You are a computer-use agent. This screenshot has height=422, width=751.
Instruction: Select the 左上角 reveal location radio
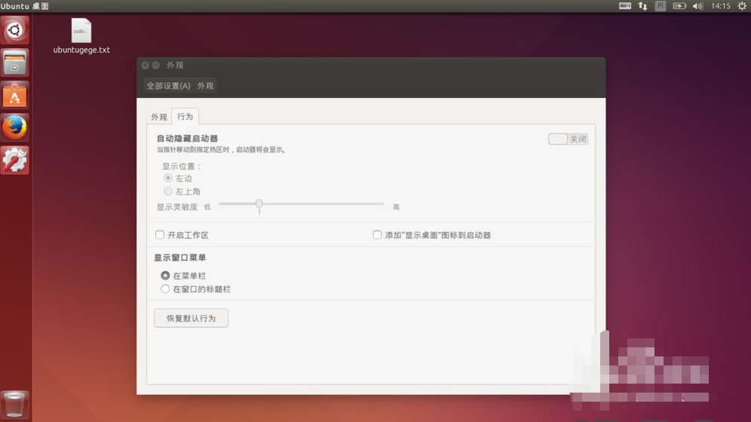pyautogui.click(x=167, y=191)
